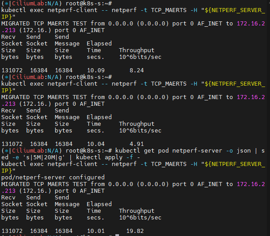Click the 20M replacement in the sed expression
Screen dimensions: 270x236
pos(45,157)
